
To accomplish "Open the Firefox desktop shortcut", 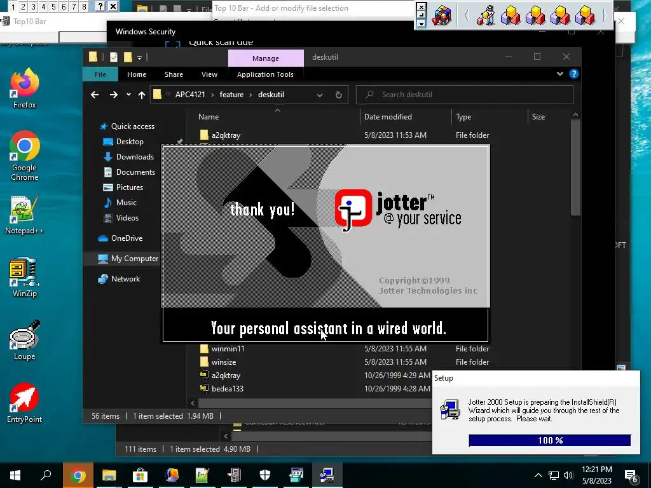I will point(25,88).
